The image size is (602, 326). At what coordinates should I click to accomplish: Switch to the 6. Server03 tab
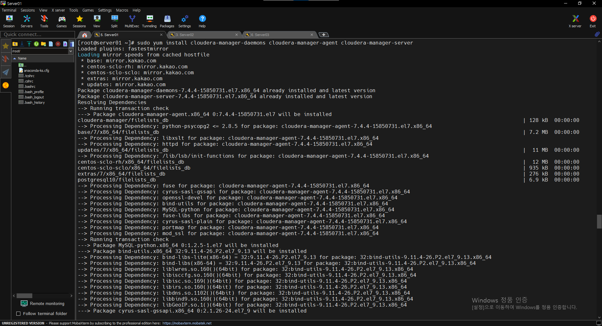279,35
